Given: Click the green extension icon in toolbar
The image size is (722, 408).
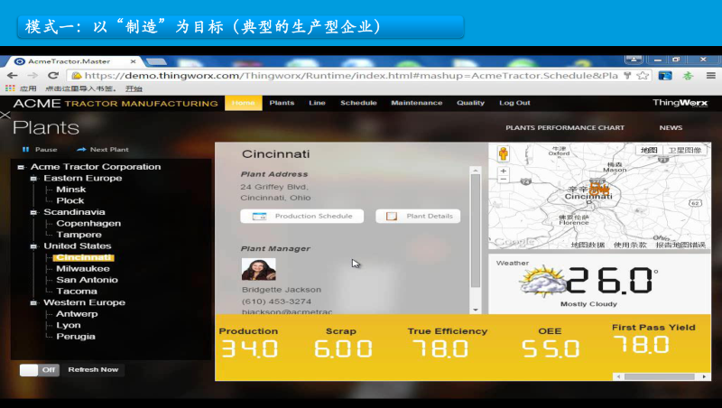Looking at the screenshot, I should tap(688, 76).
